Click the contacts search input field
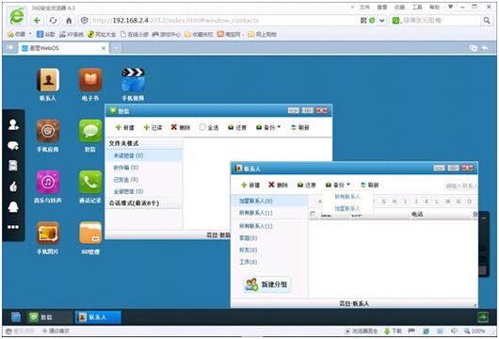 pos(460,186)
